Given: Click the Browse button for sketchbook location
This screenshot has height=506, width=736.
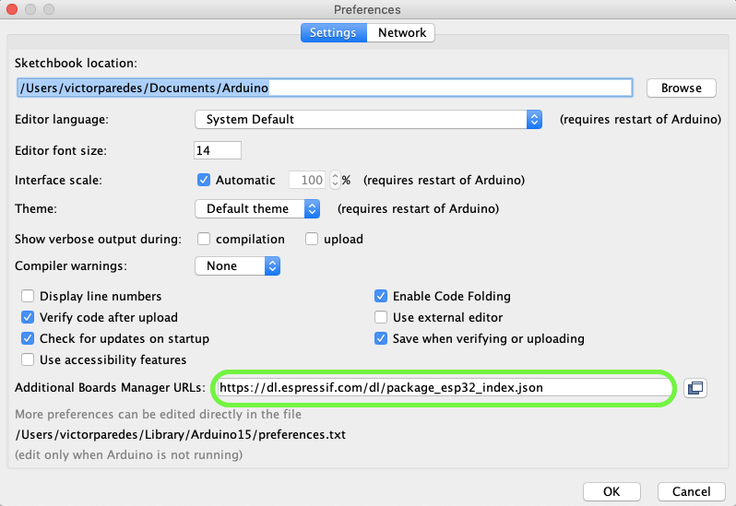Looking at the screenshot, I should pos(681,88).
